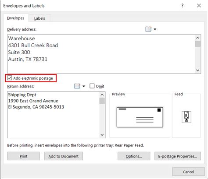The height and width of the screenshot is (179, 208).
Task: Select the Envelopes tab
Action: (15, 18)
